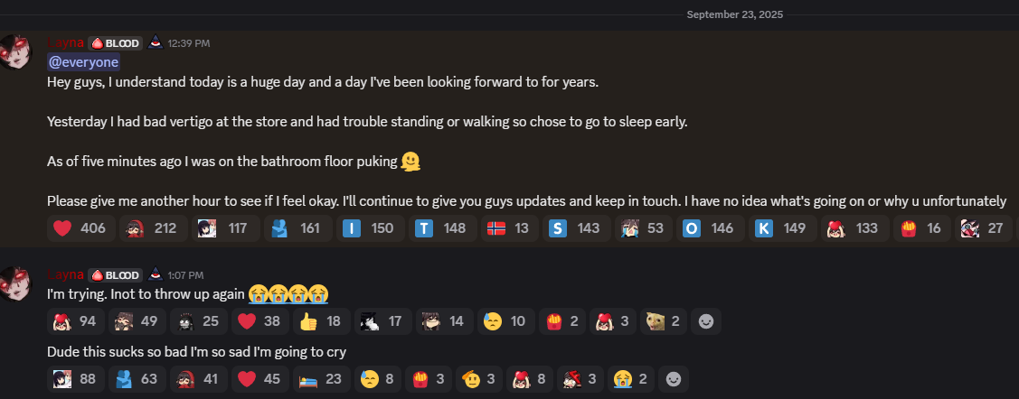Screen dimensions: 1019x399
Task: Click the BLOOD server tag on first message
Action: point(115,43)
